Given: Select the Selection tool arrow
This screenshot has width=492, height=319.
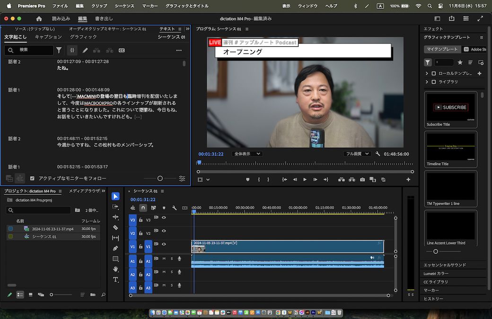Looking at the screenshot, I should pyautogui.click(x=115, y=196).
